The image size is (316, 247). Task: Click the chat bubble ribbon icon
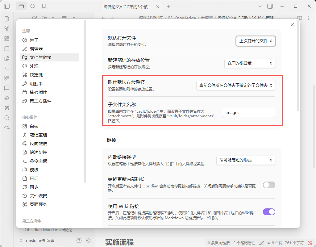[7, 88]
